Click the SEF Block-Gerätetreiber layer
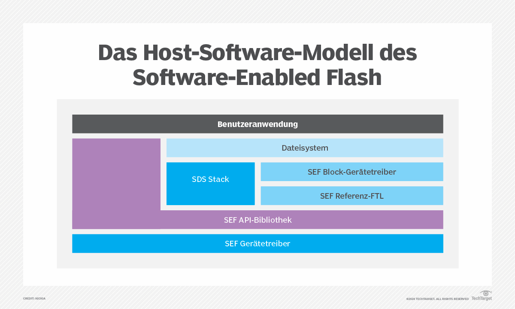This screenshot has height=309, width=515. [351, 172]
